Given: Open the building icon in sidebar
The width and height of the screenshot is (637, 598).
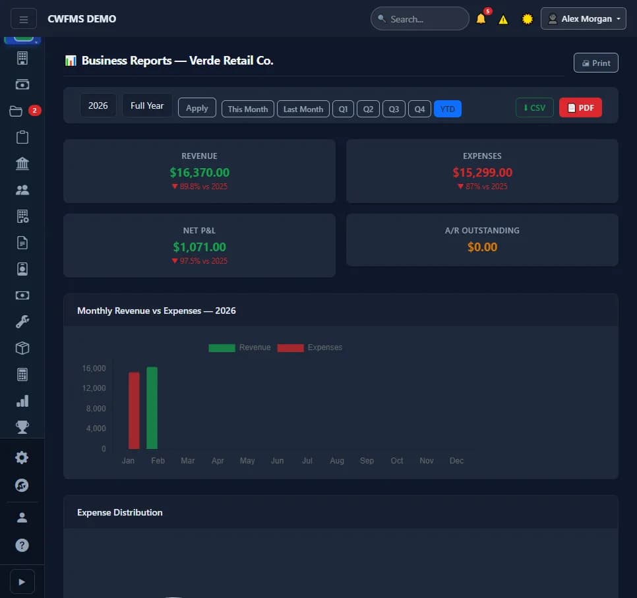Looking at the screenshot, I should 22,58.
